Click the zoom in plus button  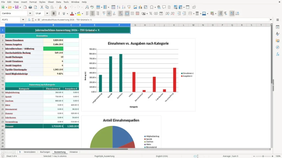pos(272,156)
